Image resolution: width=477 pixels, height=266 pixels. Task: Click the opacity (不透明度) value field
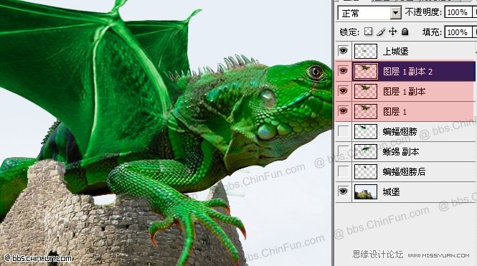click(x=459, y=12)
